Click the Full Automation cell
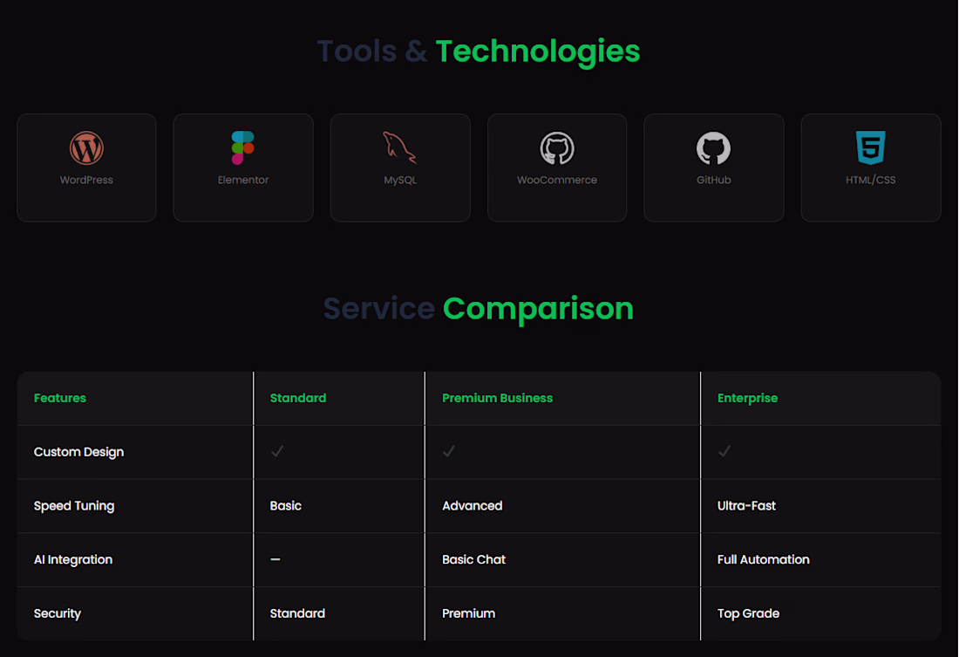Screen dimensions: 959x657 (764, 559)
